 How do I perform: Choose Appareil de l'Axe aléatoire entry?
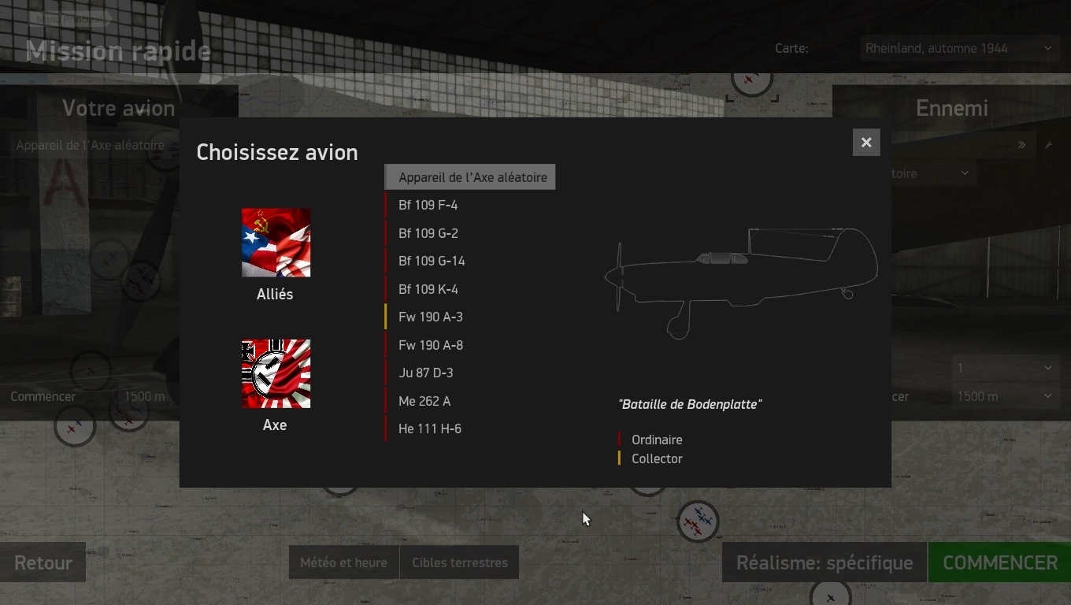coord(470,177)
